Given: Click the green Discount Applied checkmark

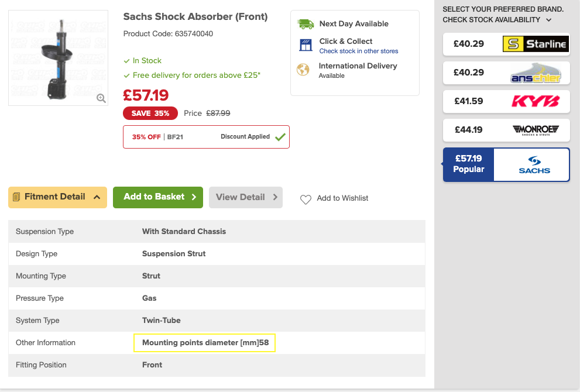Looking at the screenshot, I should pyautogui.click(x=280, y=137).
